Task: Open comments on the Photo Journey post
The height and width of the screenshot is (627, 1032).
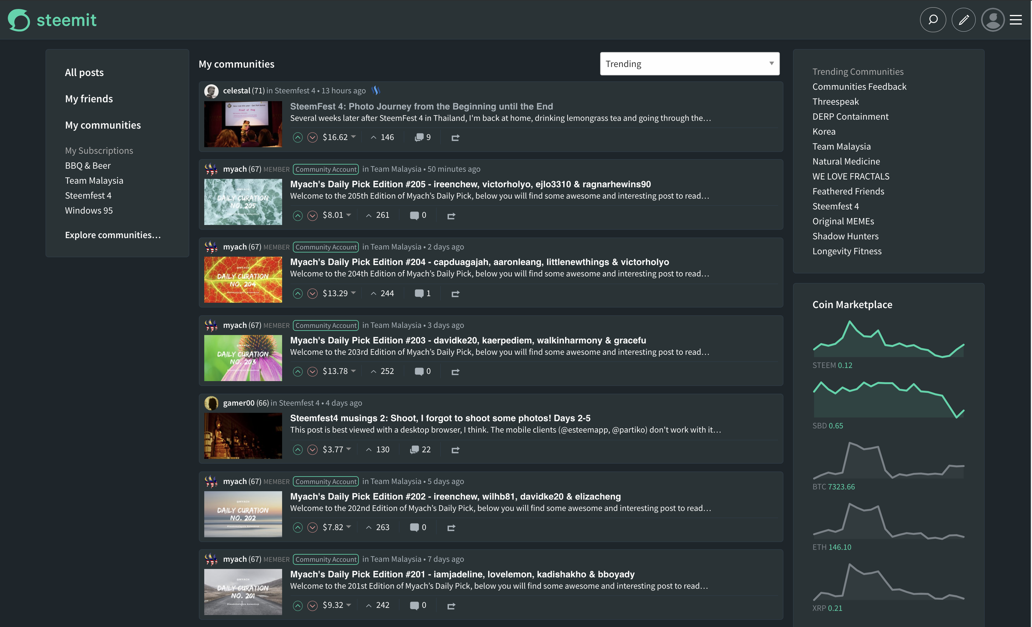Action: [x=422, y=137]
